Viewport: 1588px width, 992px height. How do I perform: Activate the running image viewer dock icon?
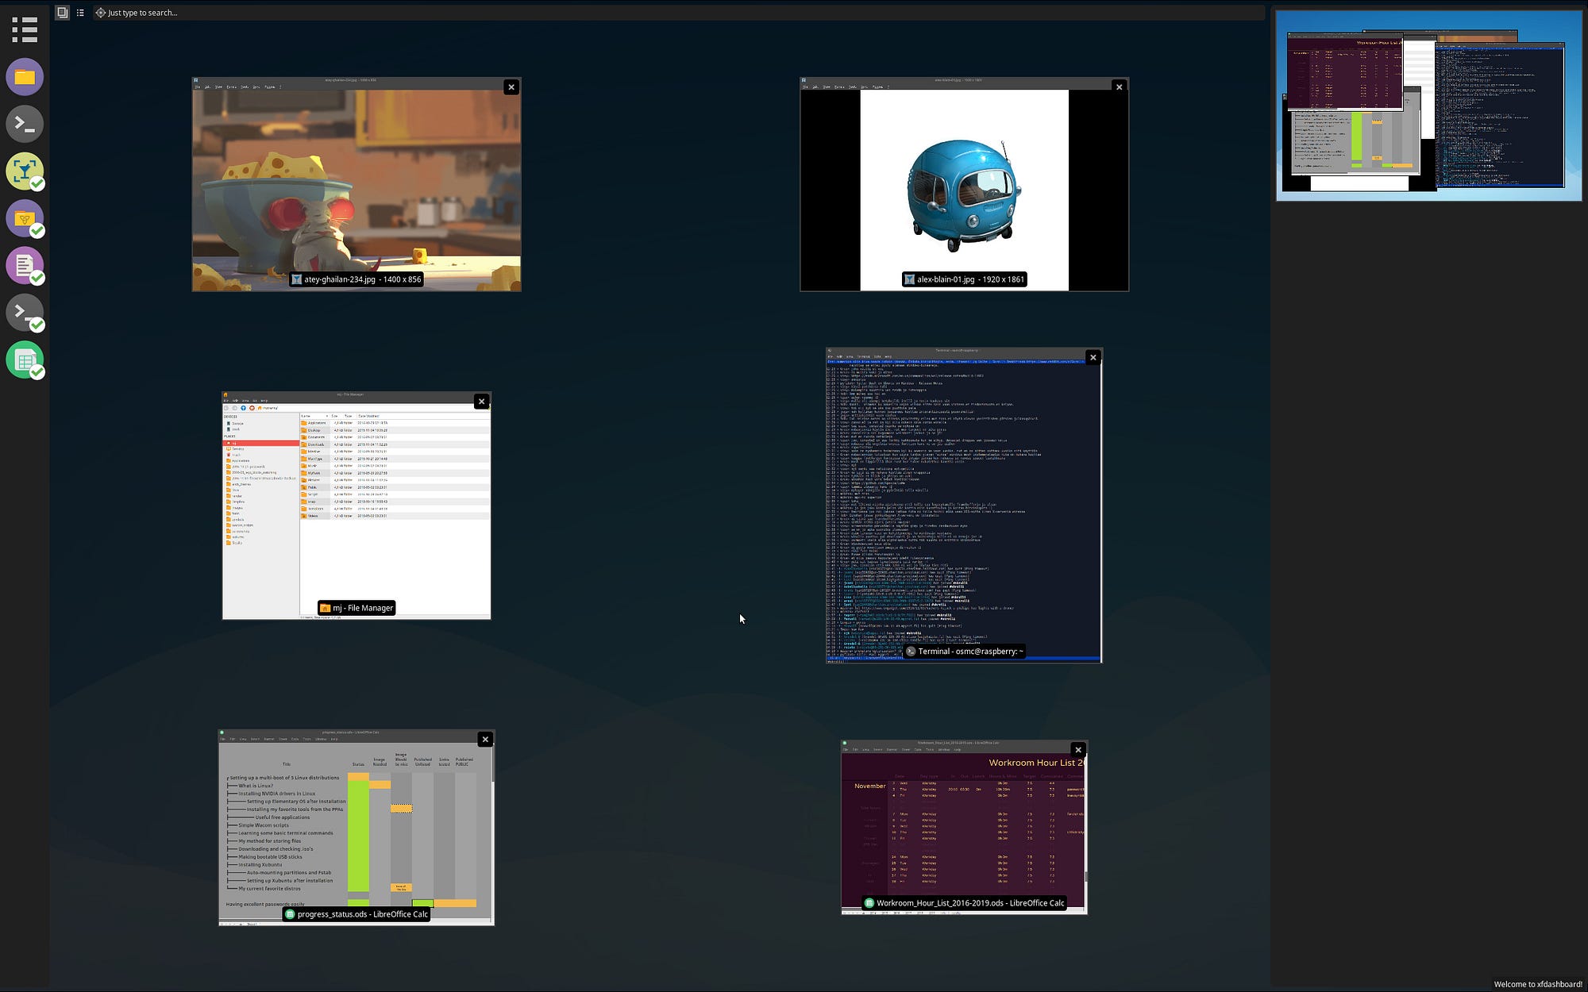[x=25, y=171]
